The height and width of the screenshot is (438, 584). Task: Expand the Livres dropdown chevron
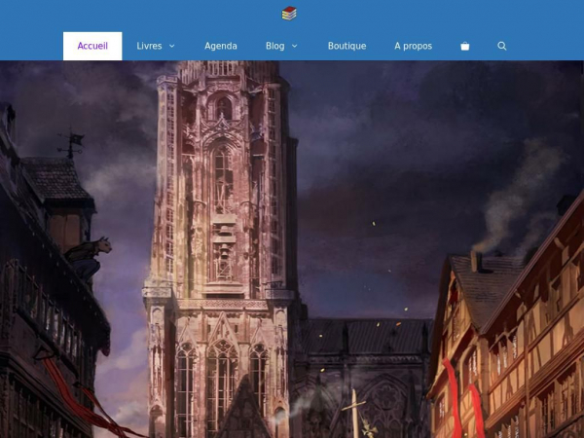(x=171, y=46)
